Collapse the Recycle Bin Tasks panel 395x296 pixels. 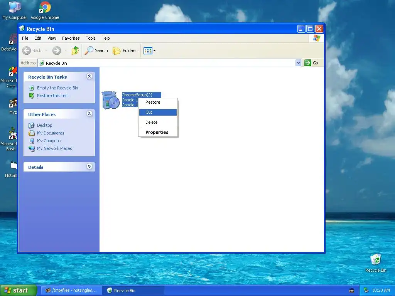click(x=89, y=76)
